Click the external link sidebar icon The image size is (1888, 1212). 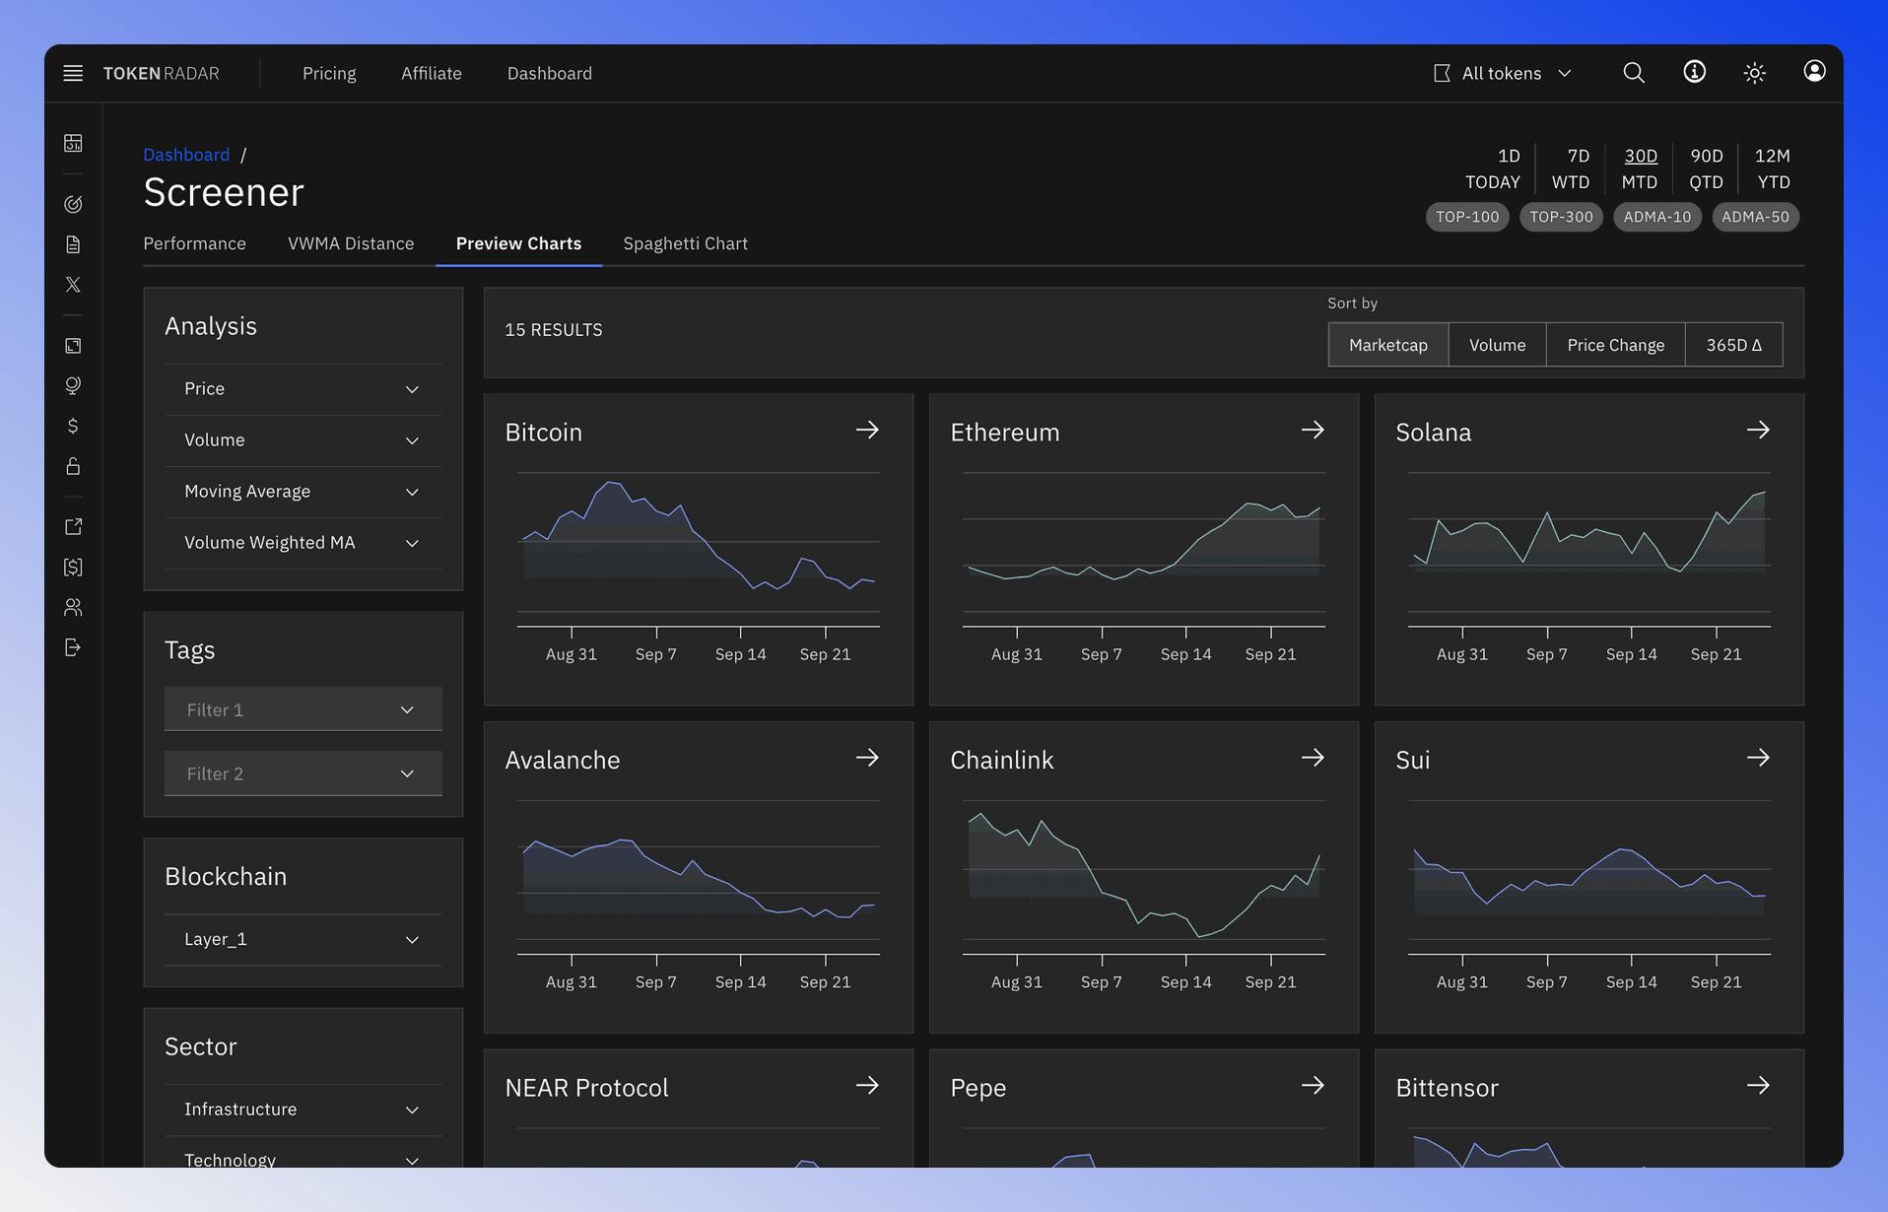[73, 527]
